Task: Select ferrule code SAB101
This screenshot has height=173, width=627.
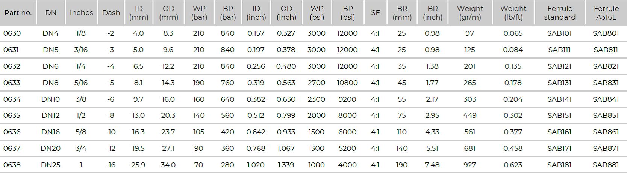Action: pos(559,33)
